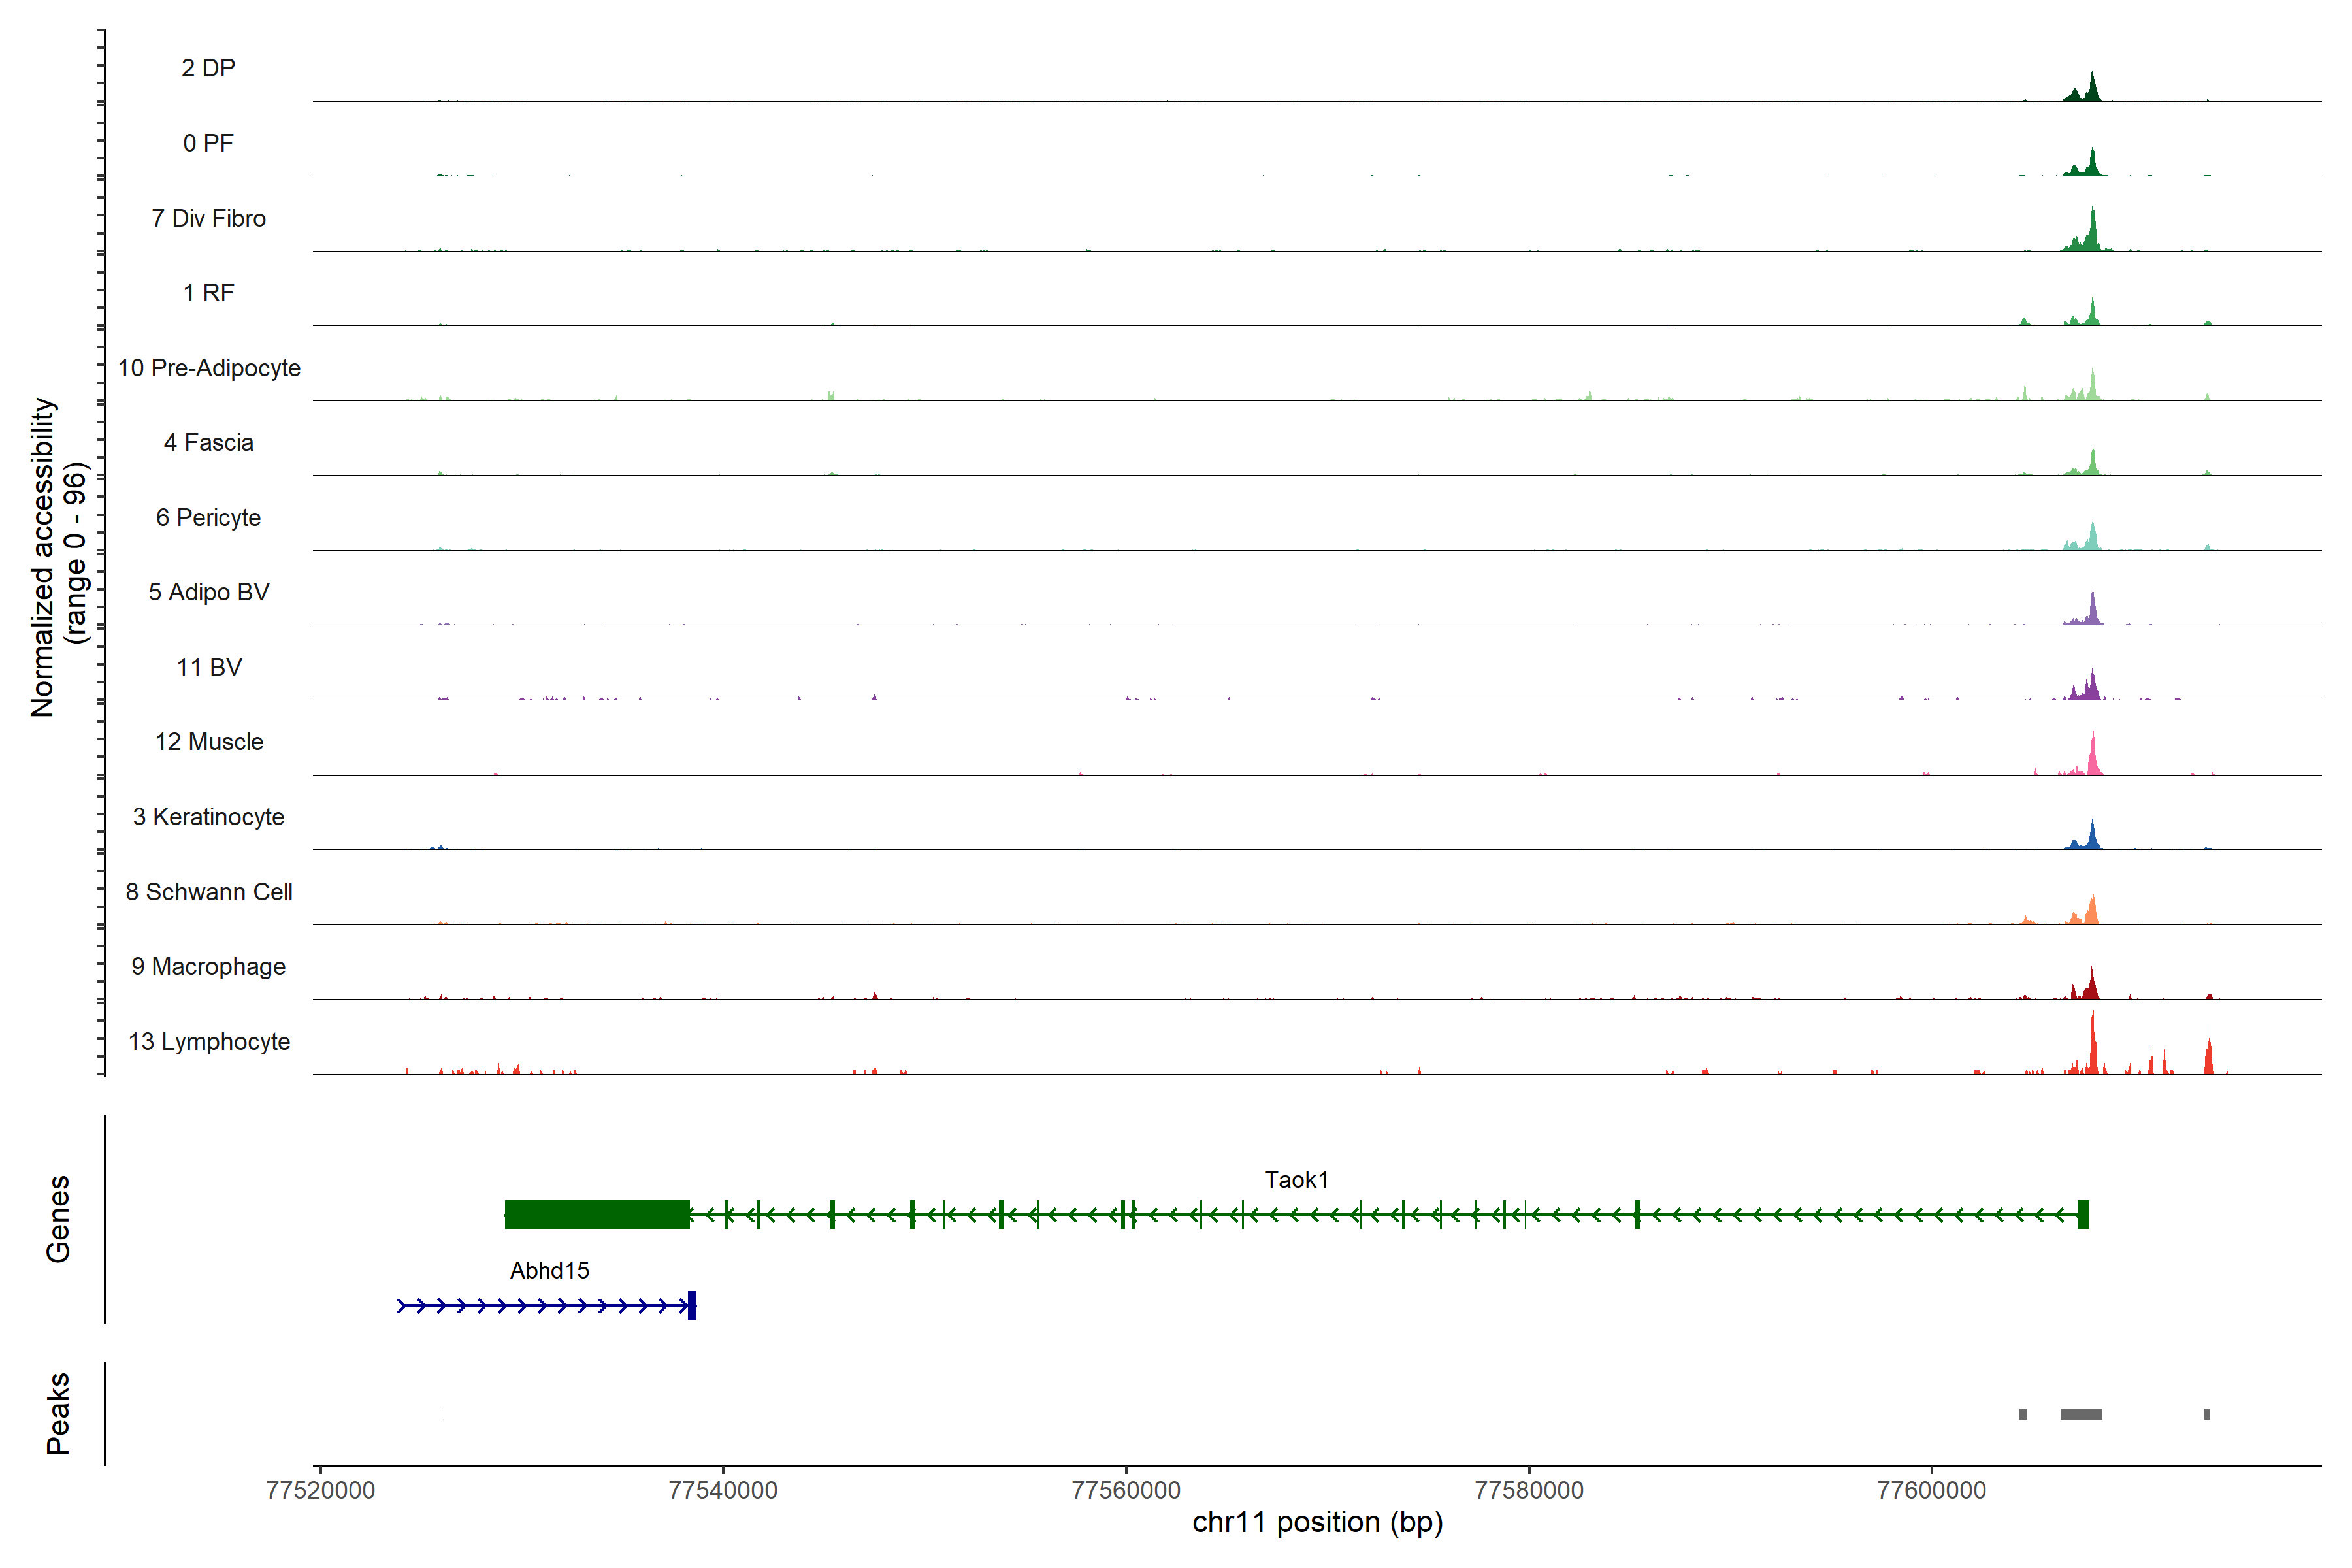The width and height of the screenshot is (2352, 1568).
Task: Click the 8 Schwann Cell label
Action: pyautogui.click(x=209, y=892)
